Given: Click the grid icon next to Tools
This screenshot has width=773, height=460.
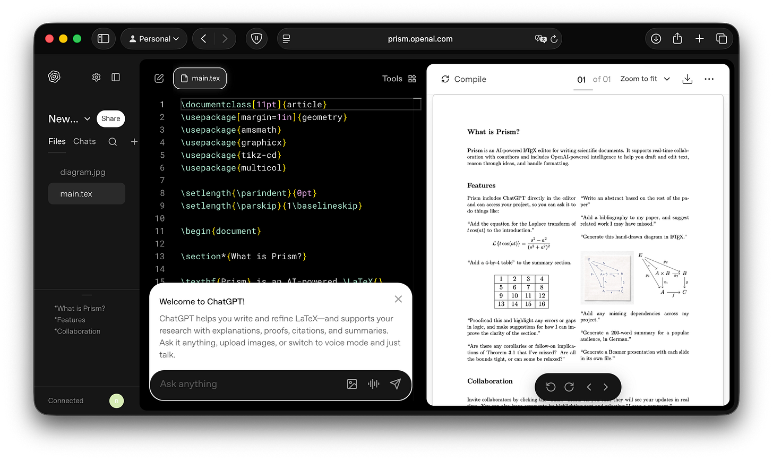Looking at the screenshot, I should [x=412, y=79].
